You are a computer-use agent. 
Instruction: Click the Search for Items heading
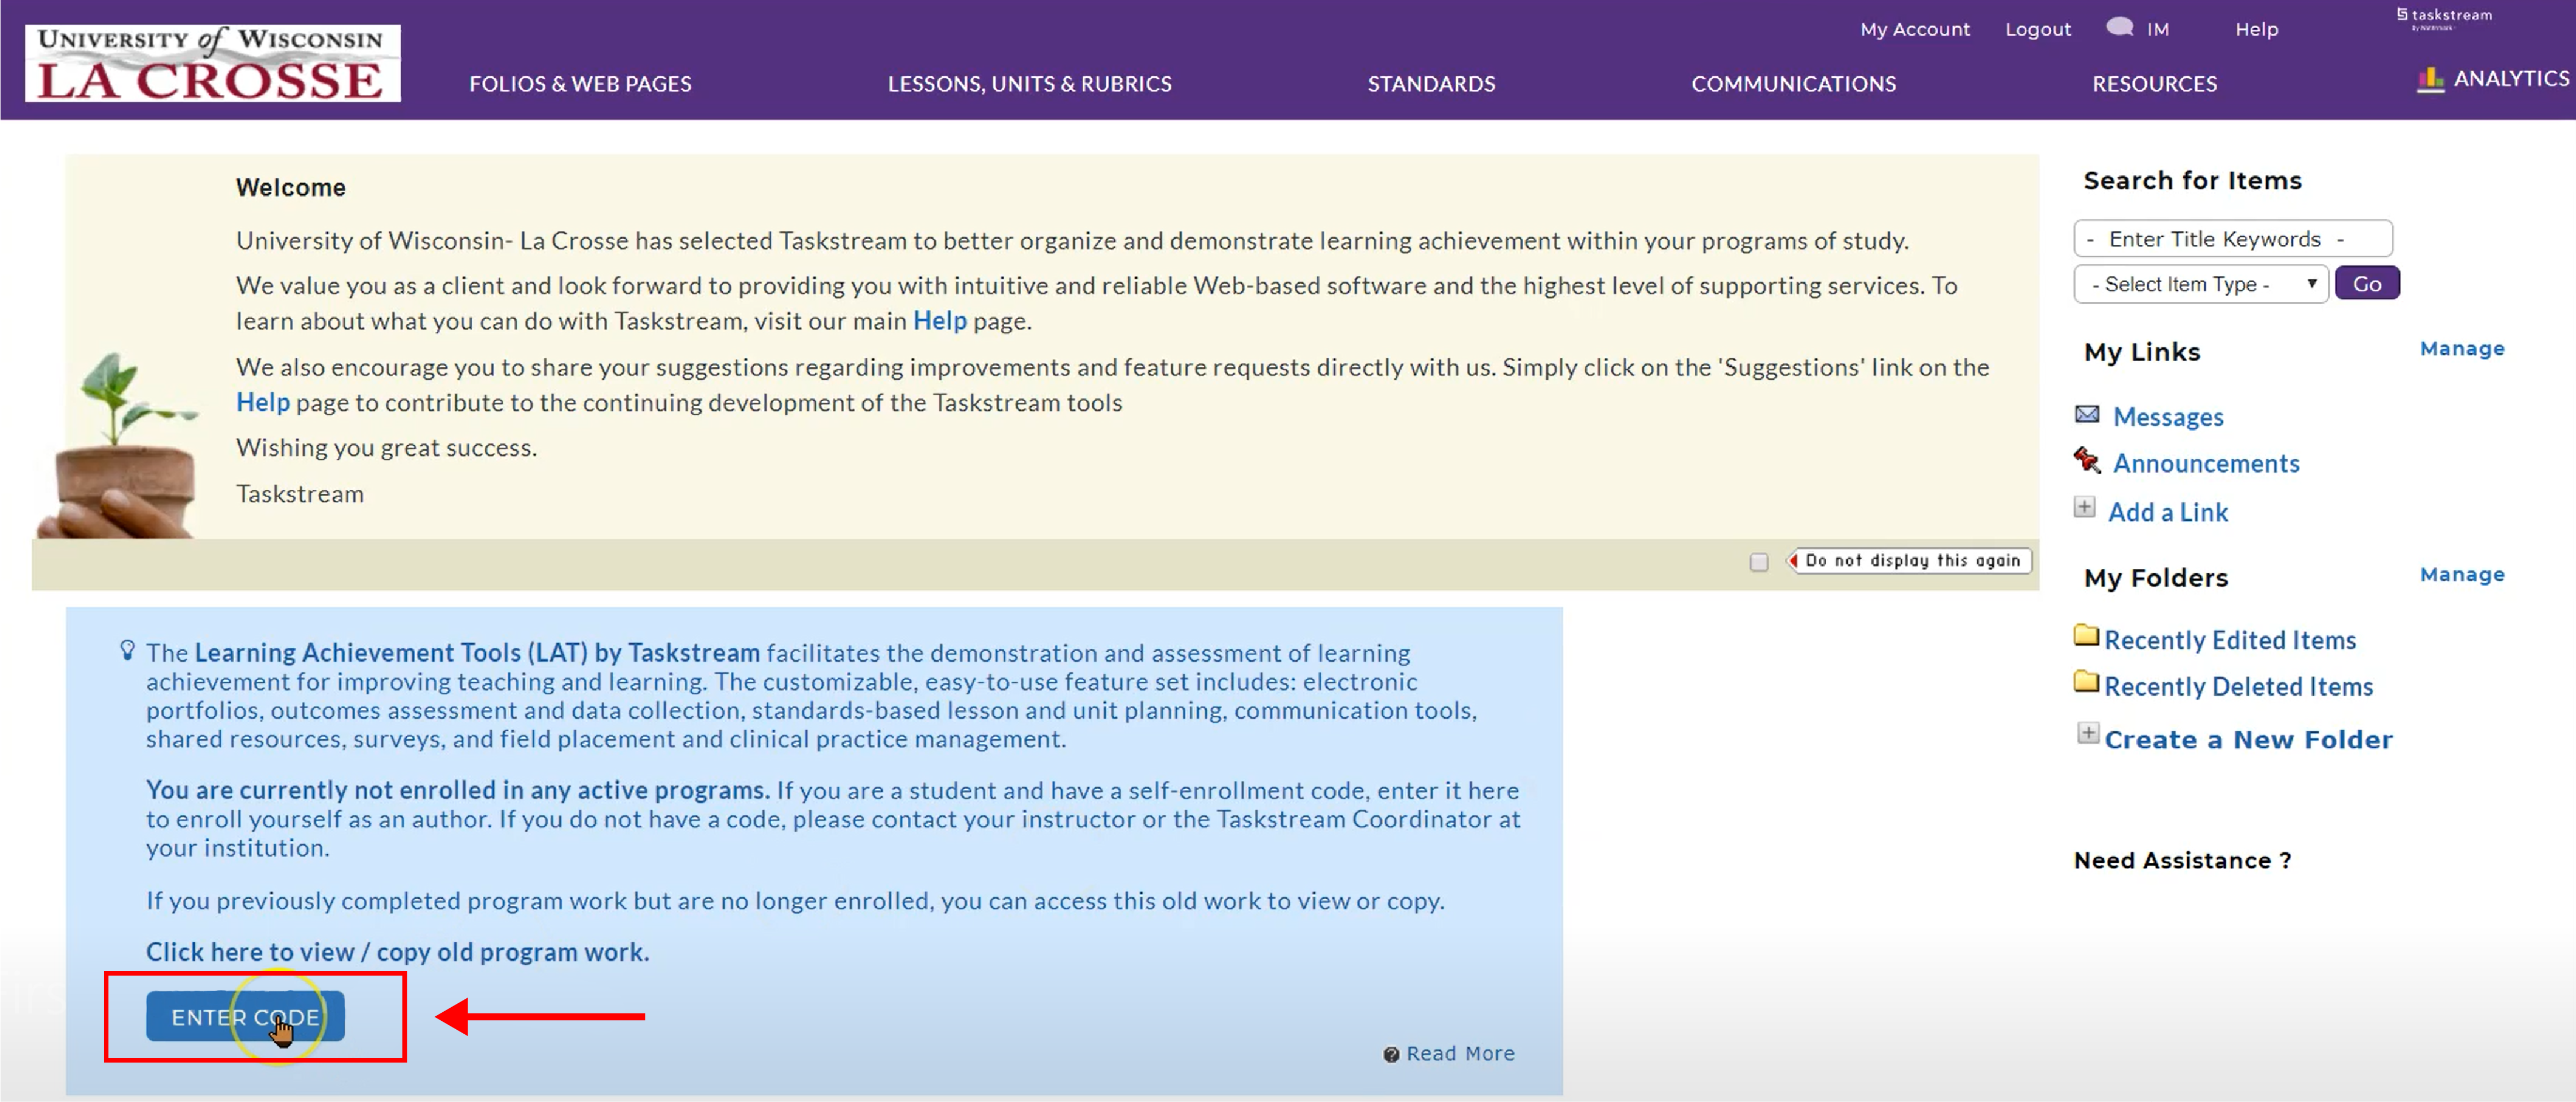tap(2192, 181)
